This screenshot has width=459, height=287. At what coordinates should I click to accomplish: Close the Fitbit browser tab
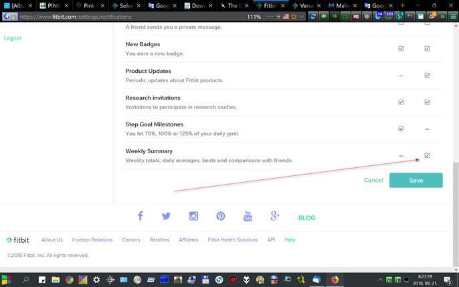(x=282, y=5)
